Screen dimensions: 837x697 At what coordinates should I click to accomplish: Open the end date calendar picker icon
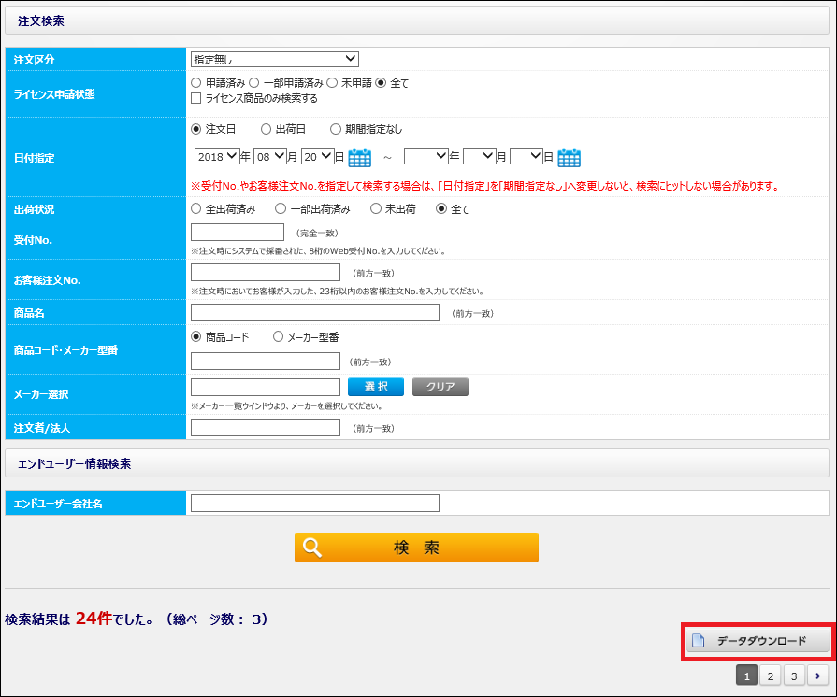(569, 158)
